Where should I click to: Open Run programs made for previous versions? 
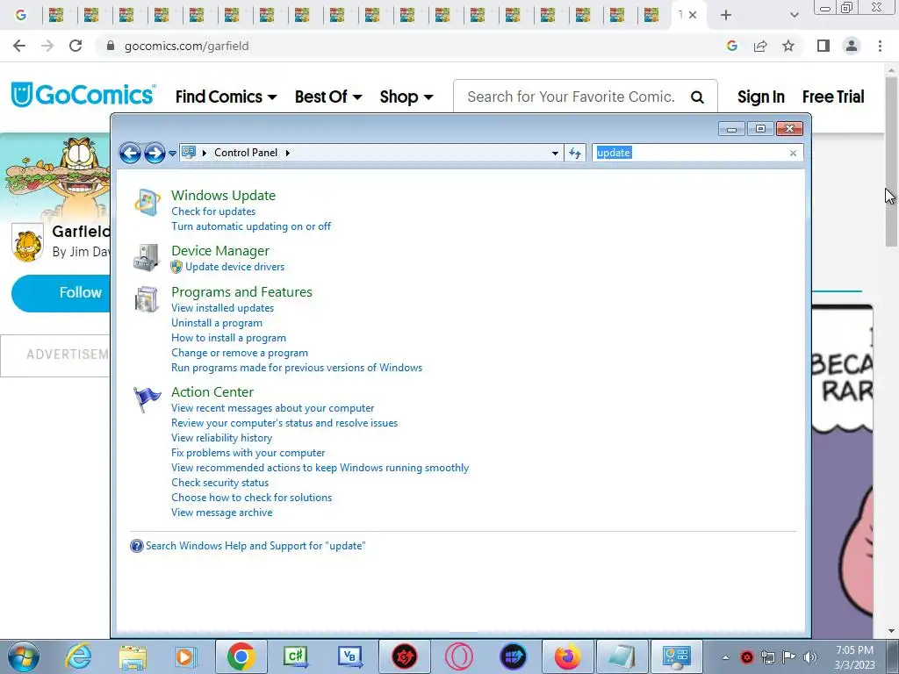tap(297, 368)
